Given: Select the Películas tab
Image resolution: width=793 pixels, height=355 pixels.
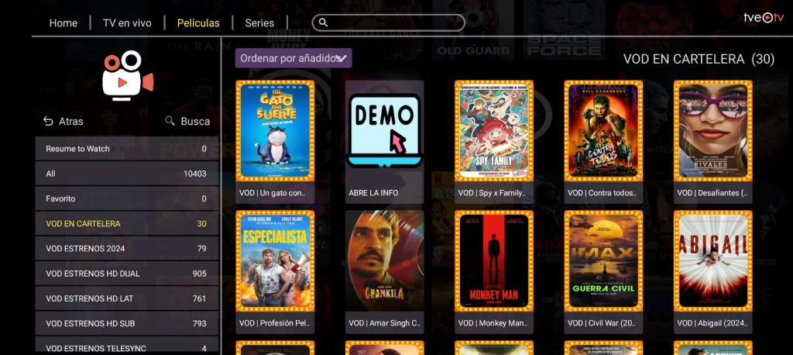Looking at the screenshot, I should coord(198,23).
